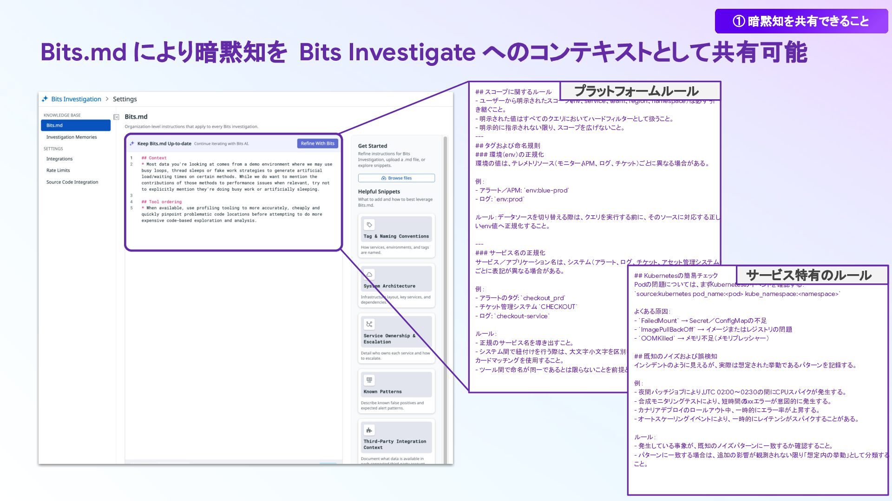The width and height of the screenshot is (892, 501).
Task: Select the Settings breadcrumb
Action: pyautogui.click(x=125, y=99)
